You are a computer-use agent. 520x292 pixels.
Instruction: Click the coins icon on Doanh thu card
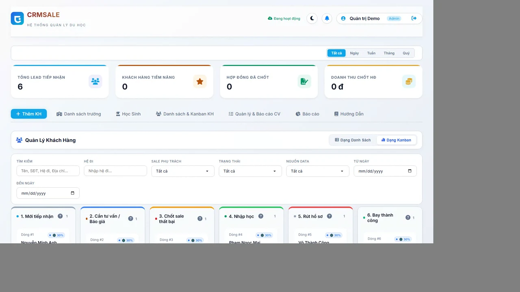[x=409, y=82]
